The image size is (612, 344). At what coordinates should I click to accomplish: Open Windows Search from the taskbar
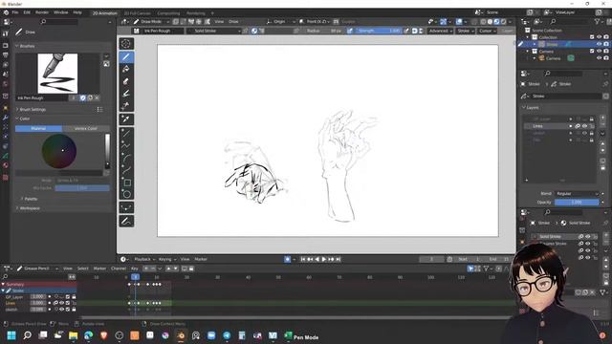(27, 335)
